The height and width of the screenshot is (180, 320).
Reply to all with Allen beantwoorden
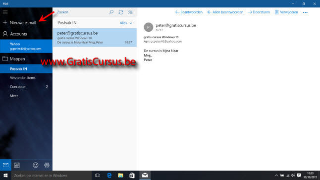225,12
